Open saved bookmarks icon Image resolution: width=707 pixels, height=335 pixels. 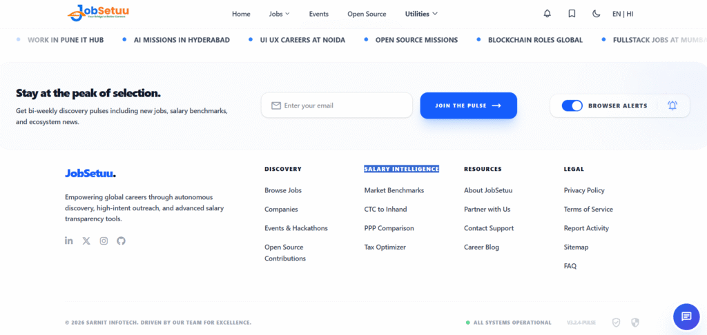(x=572, y=14)
